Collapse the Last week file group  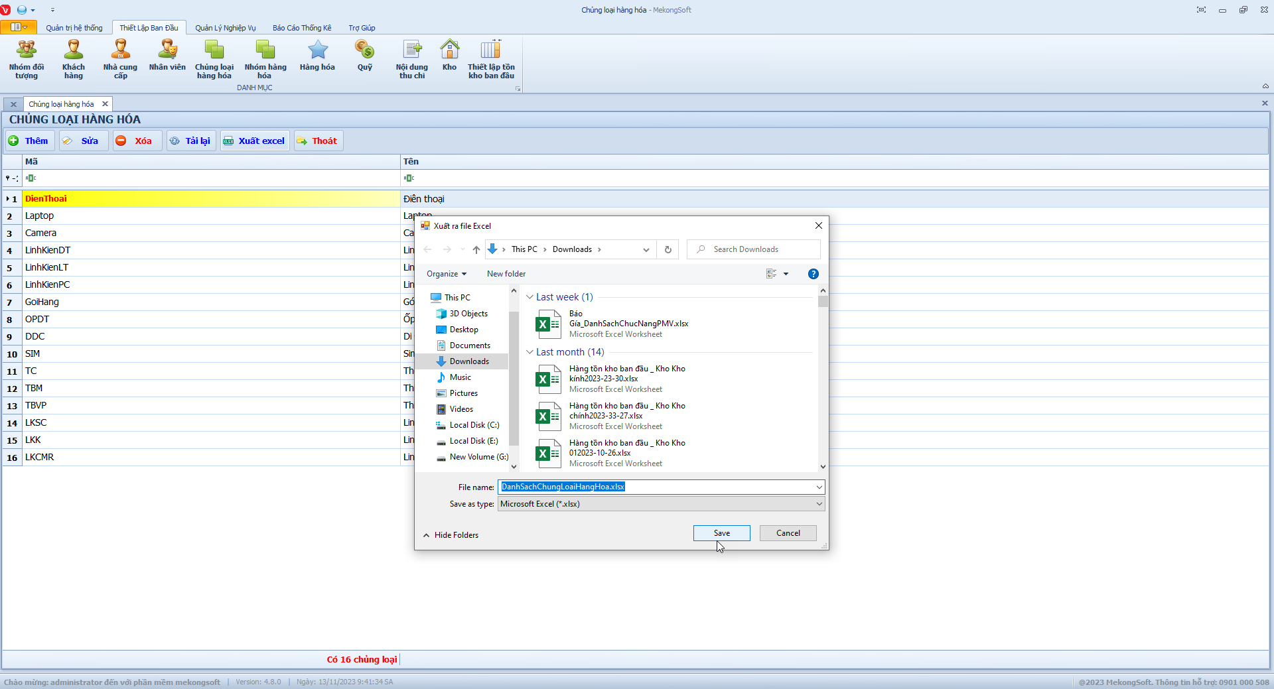(530, 297)
